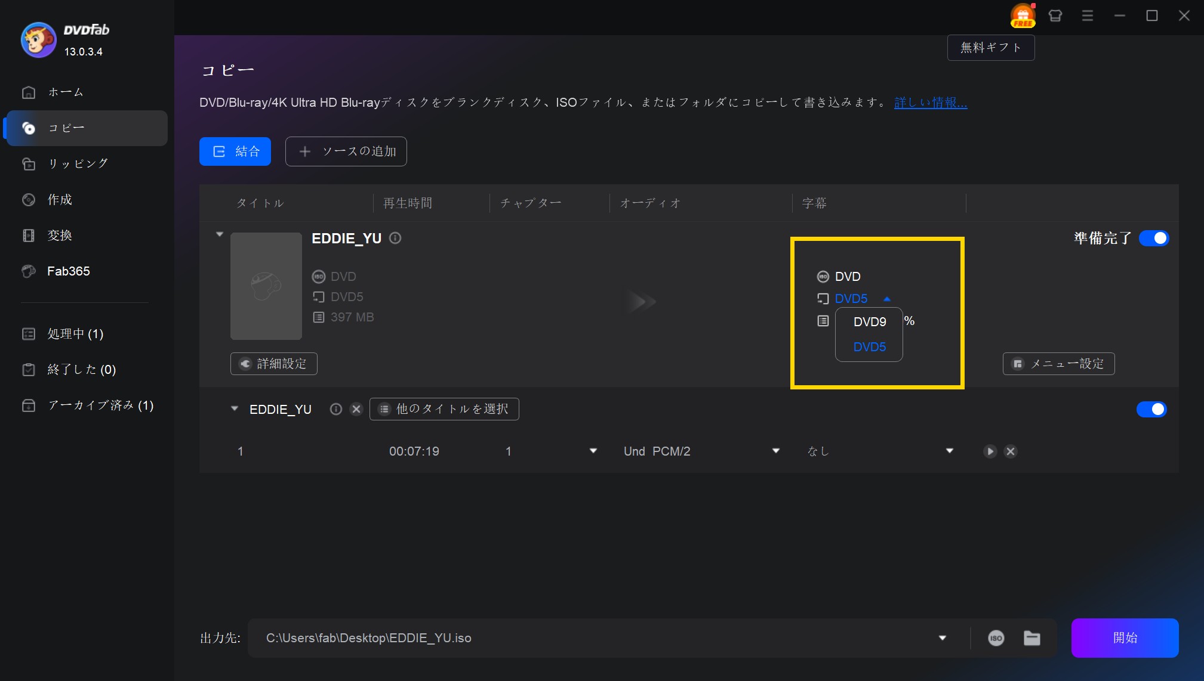Click 結合 merge button
This screenshot has height=681, width=1204.
(x=235, y=151)
